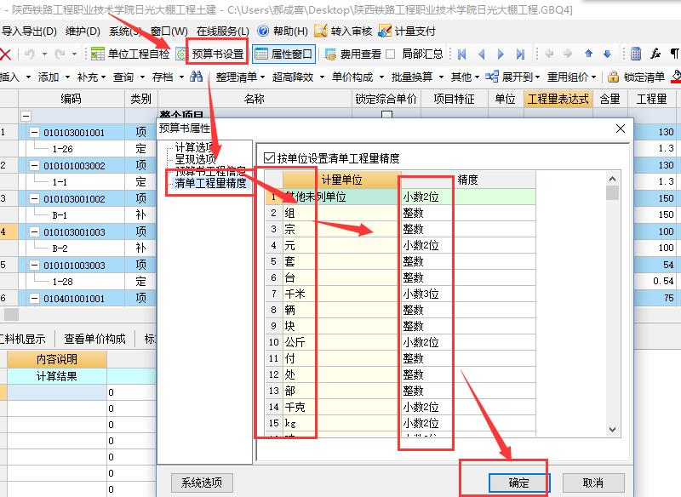Viewport: 681px width, 497px height.
Task: Toggle the 属性窗口 property window button
Action: [283, 54]
